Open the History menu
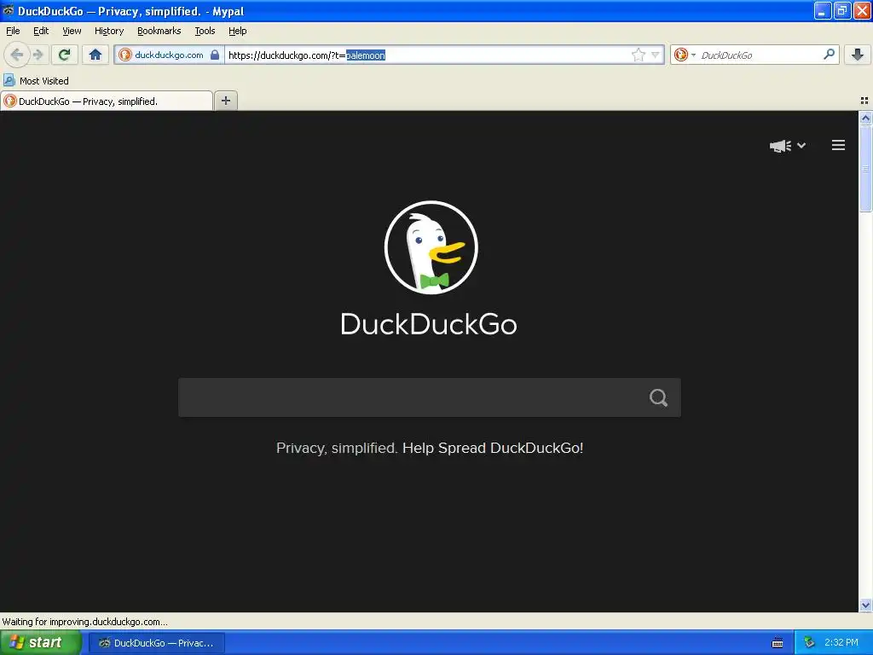Image resolution: width=873 pixels, height=655 pixels. tap(109, 31)
